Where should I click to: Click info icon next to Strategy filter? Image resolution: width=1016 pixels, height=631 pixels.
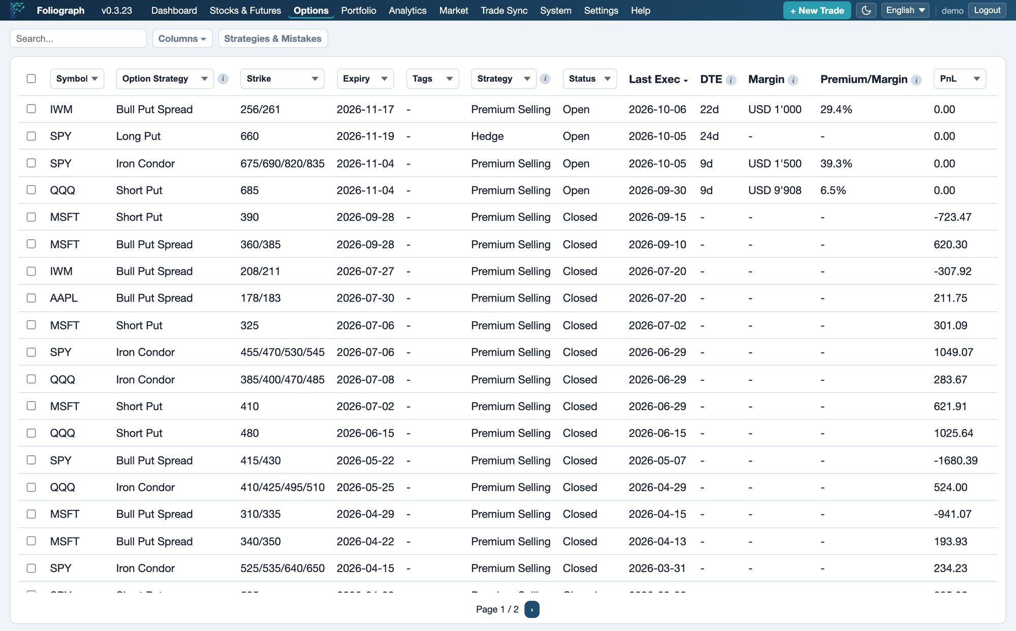click(545, 79)
